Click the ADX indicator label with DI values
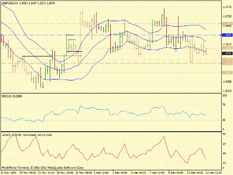This screenshot has height=175, width=233. click(27, 135)
